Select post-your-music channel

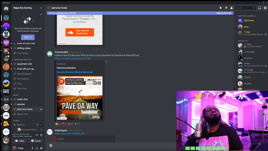pos(25,109)
